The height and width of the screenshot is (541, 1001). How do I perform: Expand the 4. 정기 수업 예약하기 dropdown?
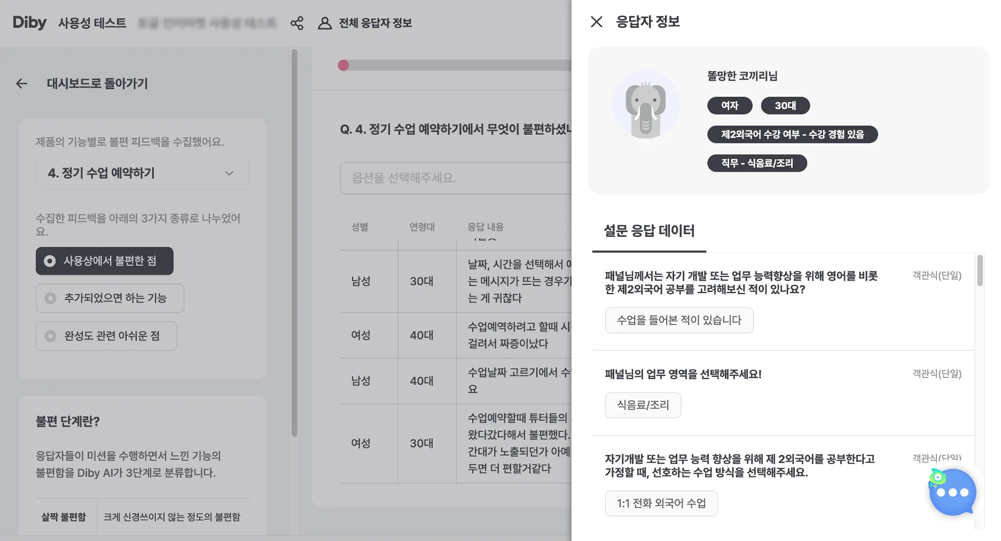pos(142,173)
